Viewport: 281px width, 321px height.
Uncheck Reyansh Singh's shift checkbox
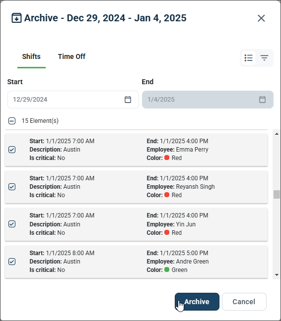pyautogui.click(x=12, y=187)
